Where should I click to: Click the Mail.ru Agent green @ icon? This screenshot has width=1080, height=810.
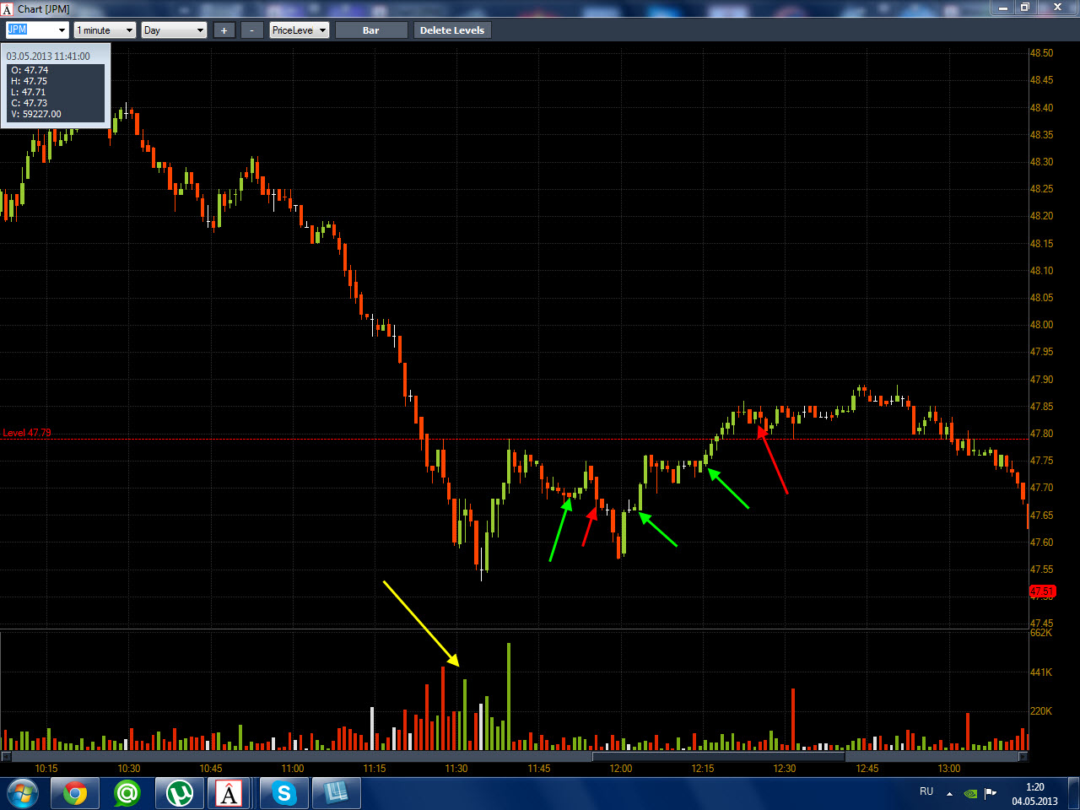127,793
